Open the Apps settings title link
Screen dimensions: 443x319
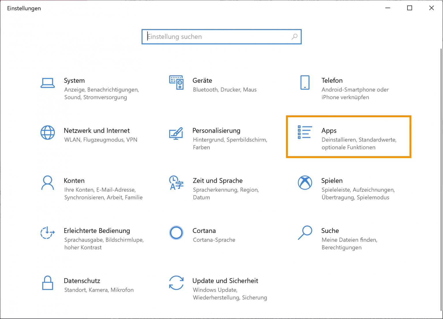[329, 130]
